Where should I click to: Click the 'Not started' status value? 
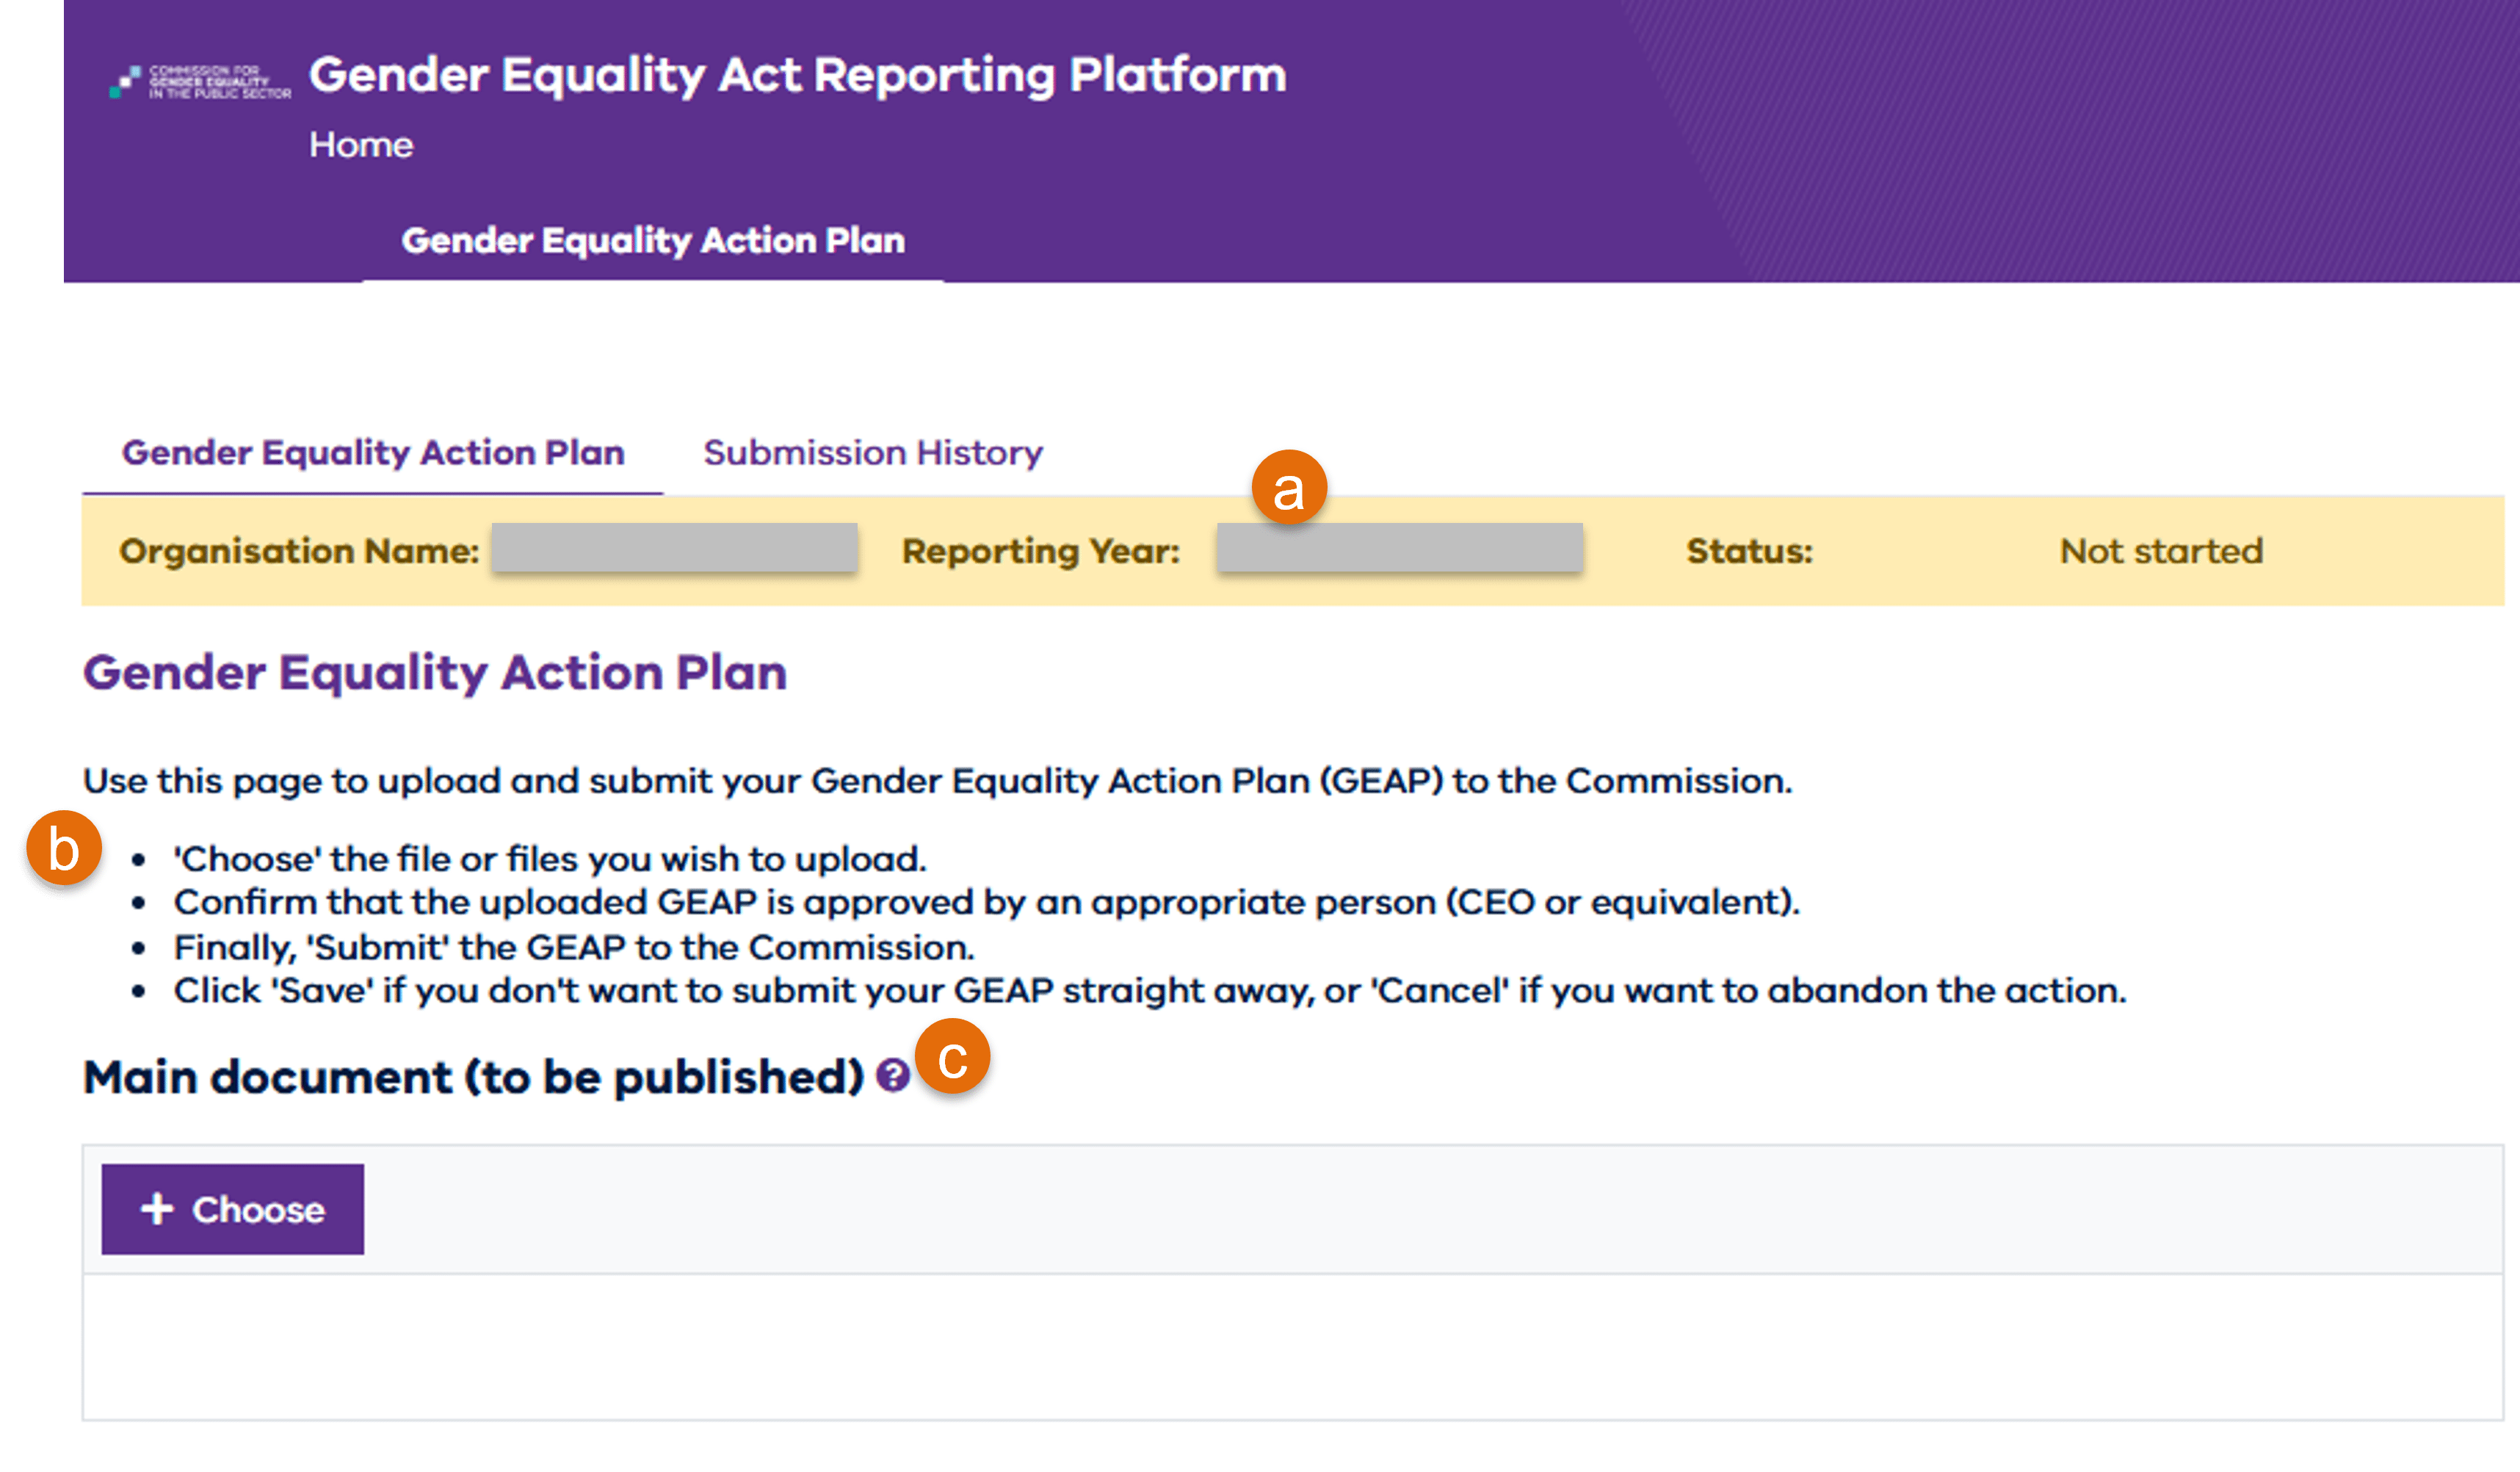point(2161,552)
